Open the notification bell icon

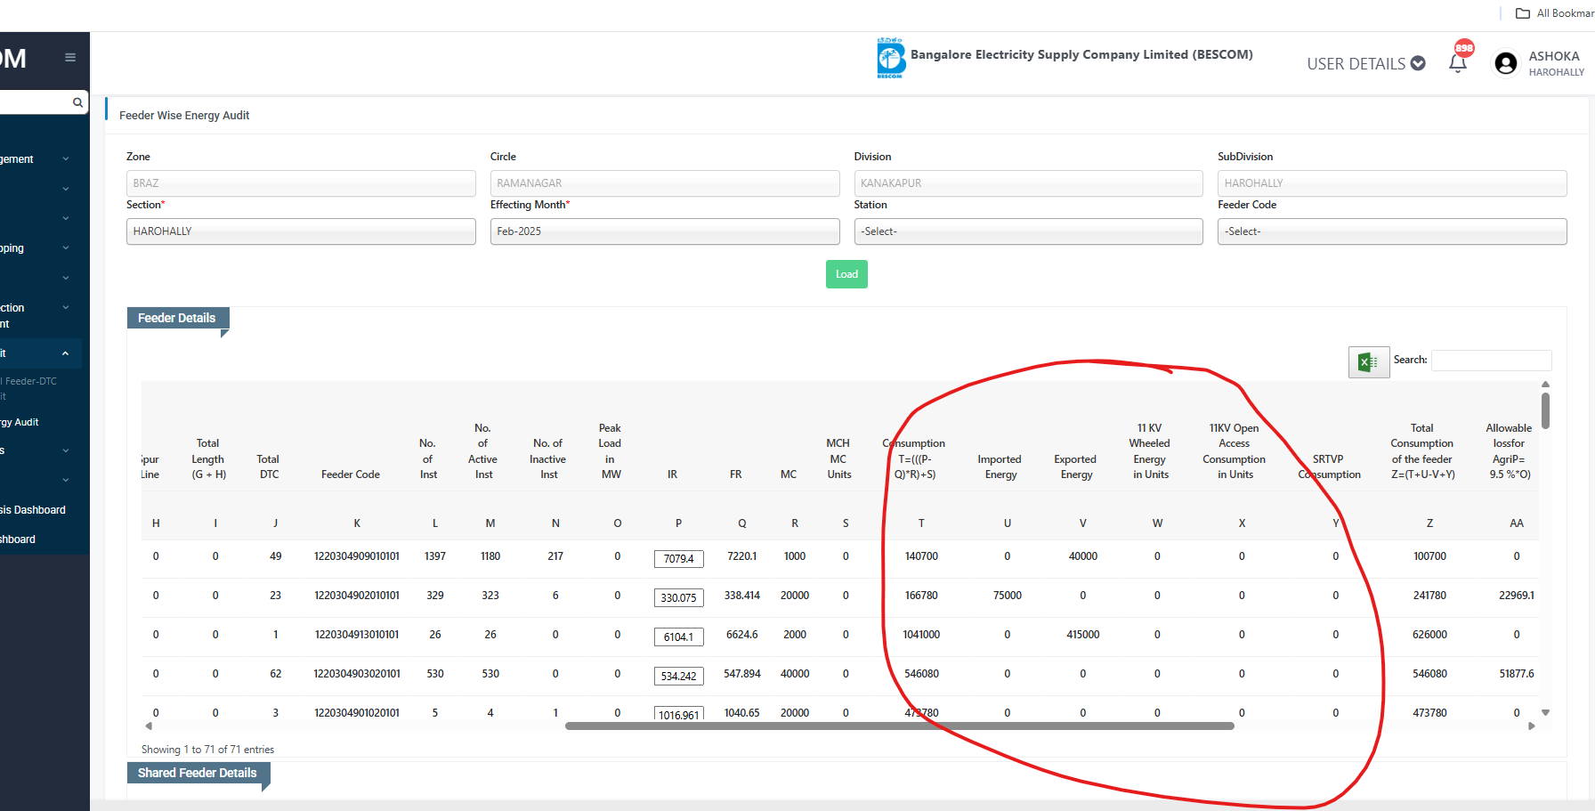[1458, 64]
